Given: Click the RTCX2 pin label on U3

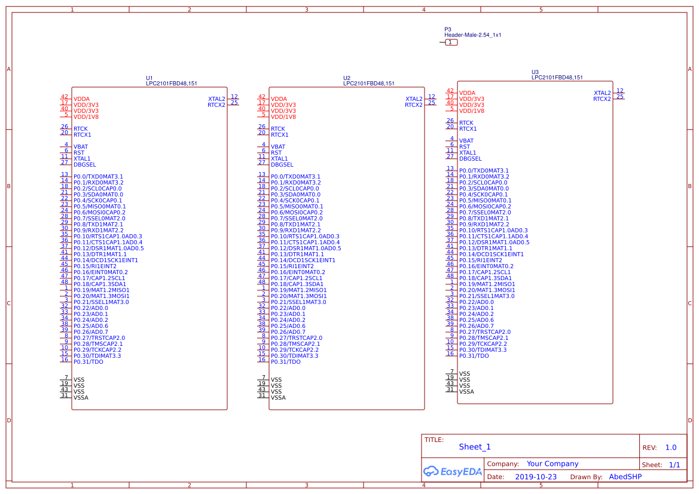Looking at the screenshot, I should pyautogui.click(x=602, y=99).
